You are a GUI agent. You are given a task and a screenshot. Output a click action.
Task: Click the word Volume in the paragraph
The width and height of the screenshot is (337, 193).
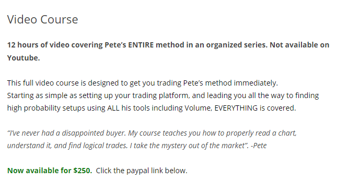click(x=198, y=108)
